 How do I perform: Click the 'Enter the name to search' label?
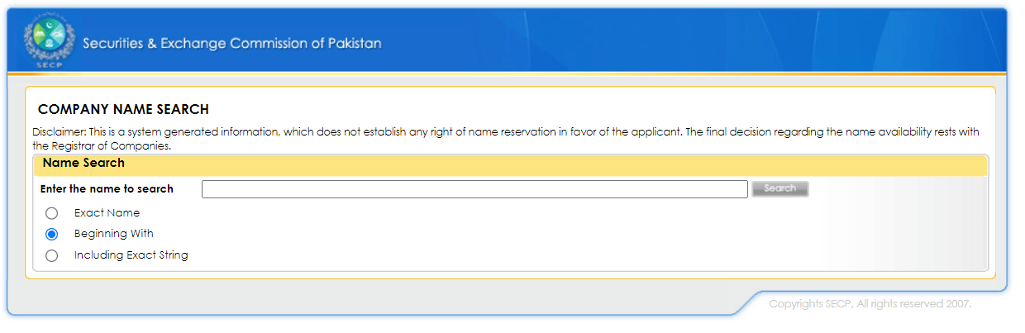point(107,189)
